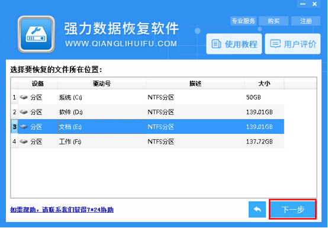Open the 专业服务 professional service menu

243,21
